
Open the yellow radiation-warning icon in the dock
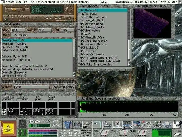(8, 129)
